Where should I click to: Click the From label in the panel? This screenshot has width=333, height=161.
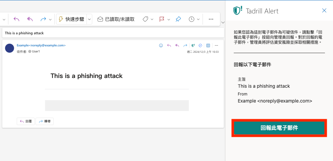point(242,94)
